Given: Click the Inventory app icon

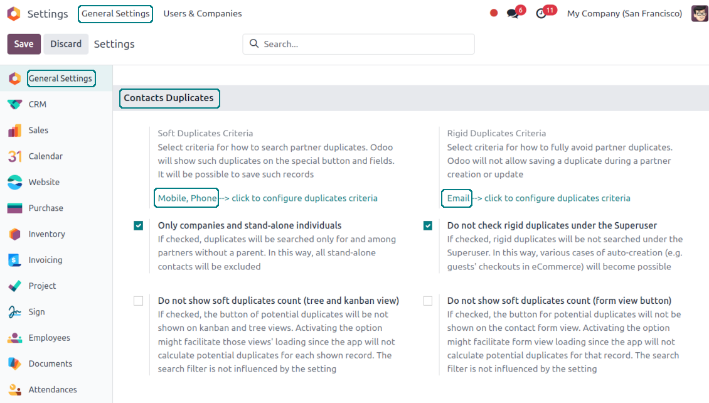Looking at the screenshot, I should [x=14, y=234].
